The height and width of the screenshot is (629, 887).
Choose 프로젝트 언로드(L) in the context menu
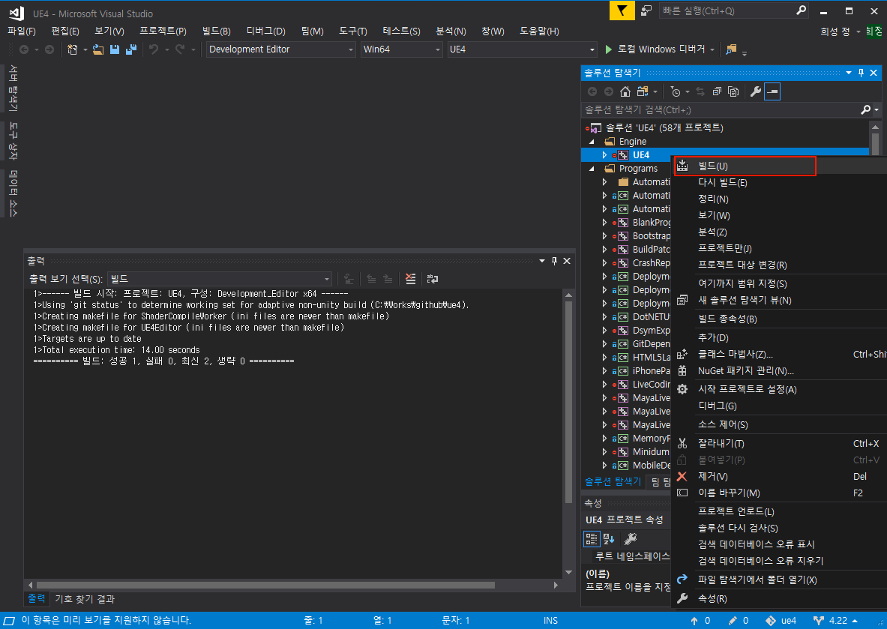[x=779, y=511]
